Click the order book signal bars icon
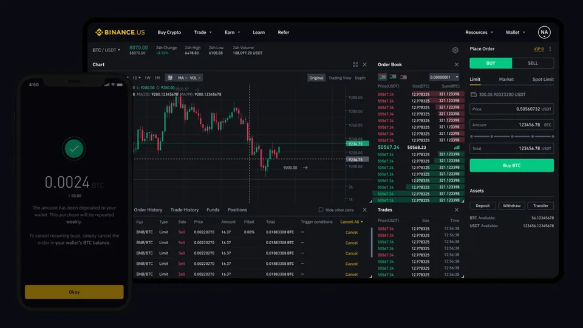The width and height of the screenshot is (583, 328). pos(457,147)
